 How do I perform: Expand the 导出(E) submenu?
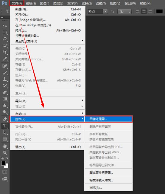pos(47,106)
